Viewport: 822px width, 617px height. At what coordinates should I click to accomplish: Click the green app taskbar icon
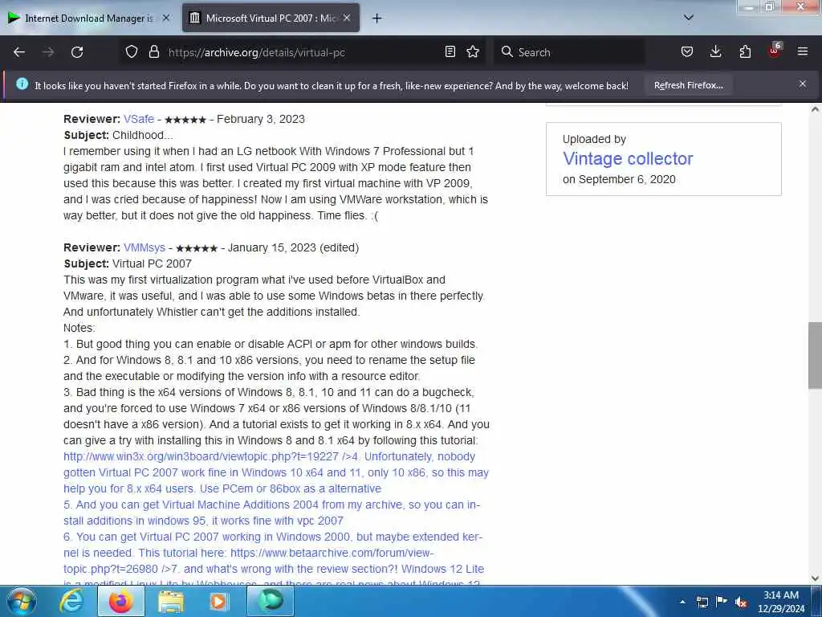coord(271,601)
